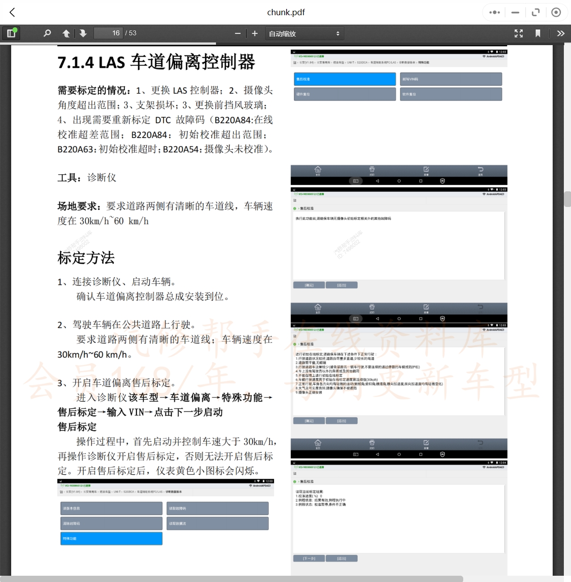571x582 pixels.
Task: Open the three-dot options capsule menu
Action: (494, 12)
